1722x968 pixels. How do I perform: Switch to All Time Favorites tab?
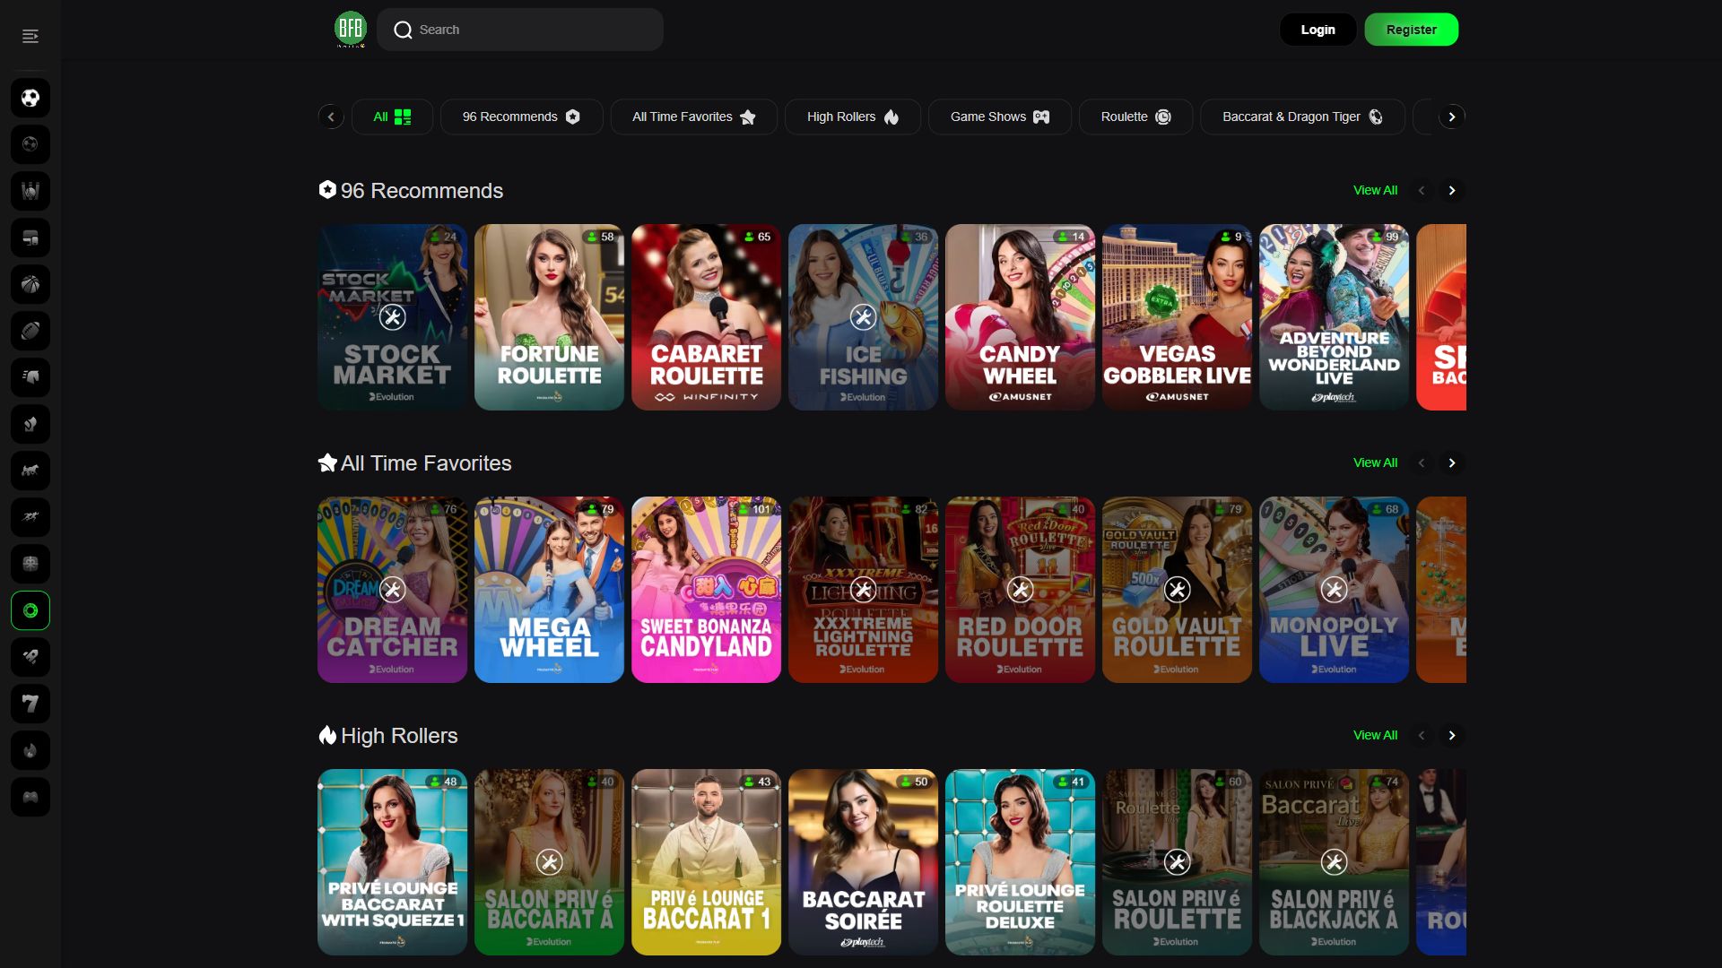click(x=693, y=117)
